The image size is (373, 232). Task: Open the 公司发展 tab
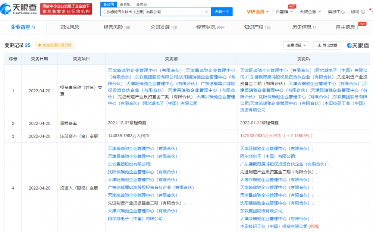click(163, 27)
